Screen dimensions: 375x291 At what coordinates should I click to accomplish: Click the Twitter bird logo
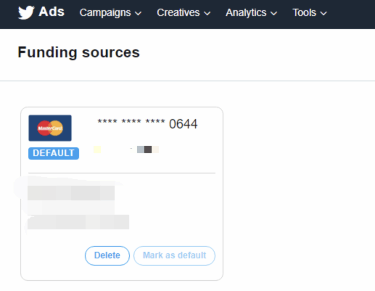26,12
